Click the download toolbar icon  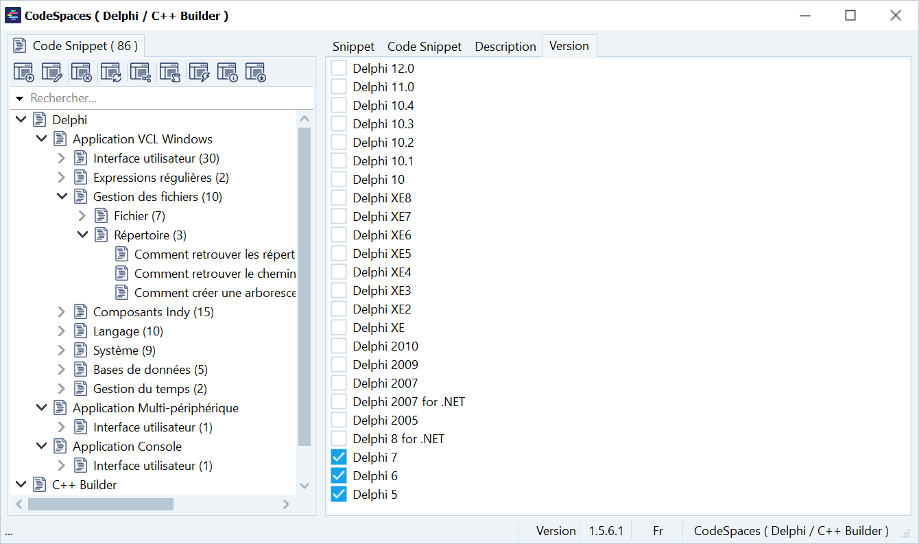click(255, 72)
